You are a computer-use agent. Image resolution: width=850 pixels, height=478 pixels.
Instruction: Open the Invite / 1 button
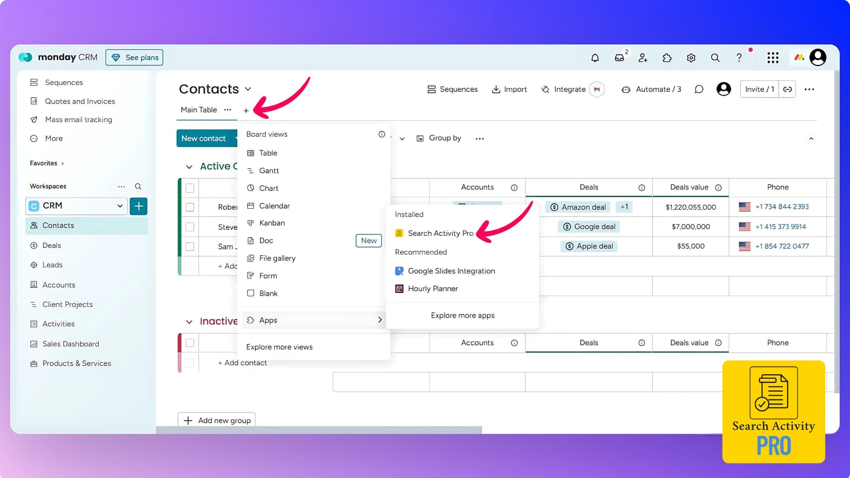pos(759,89)
